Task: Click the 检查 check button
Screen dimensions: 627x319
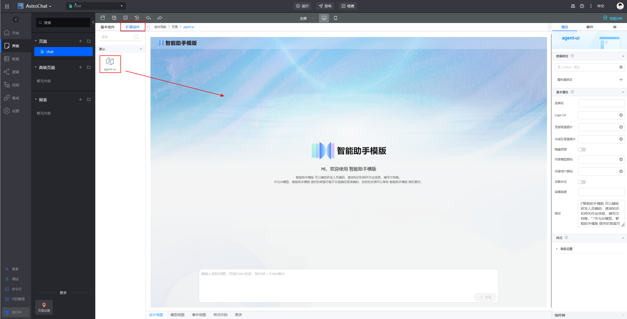Action: [x=348, y=6]
